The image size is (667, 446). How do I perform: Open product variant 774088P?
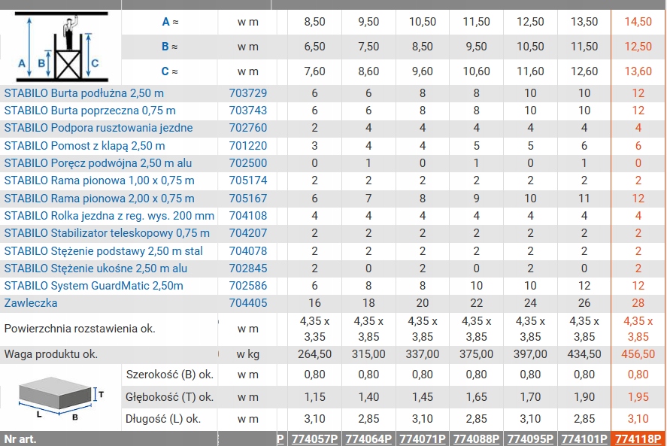tap(477, 439)
